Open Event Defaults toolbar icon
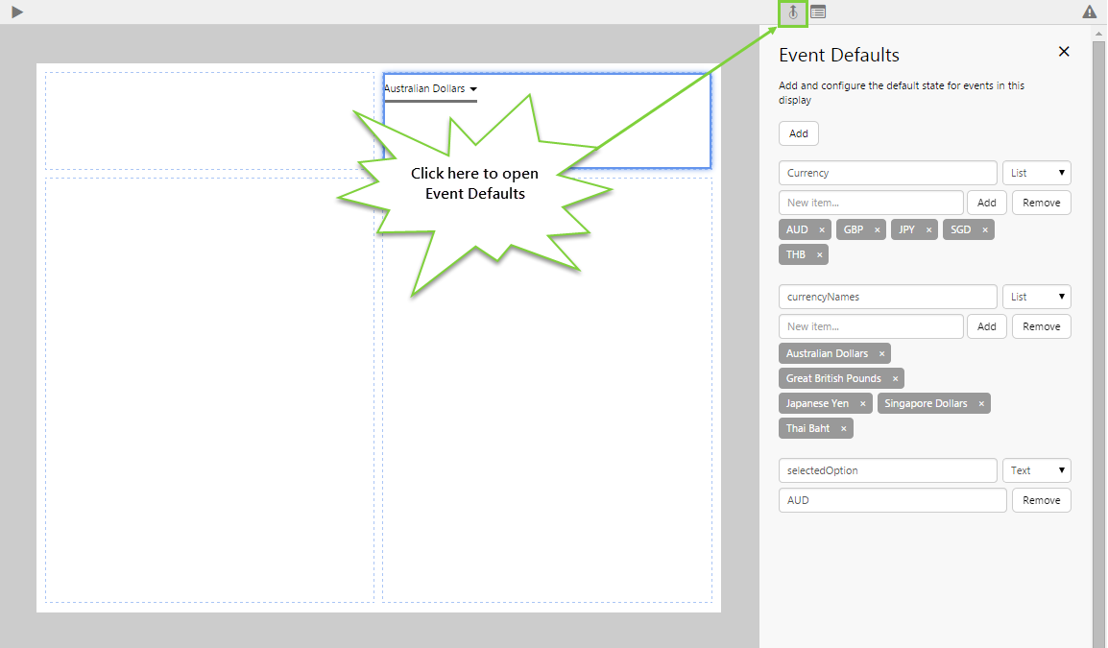The width and height of the screenshot is (1108, 648). [793, 12]
